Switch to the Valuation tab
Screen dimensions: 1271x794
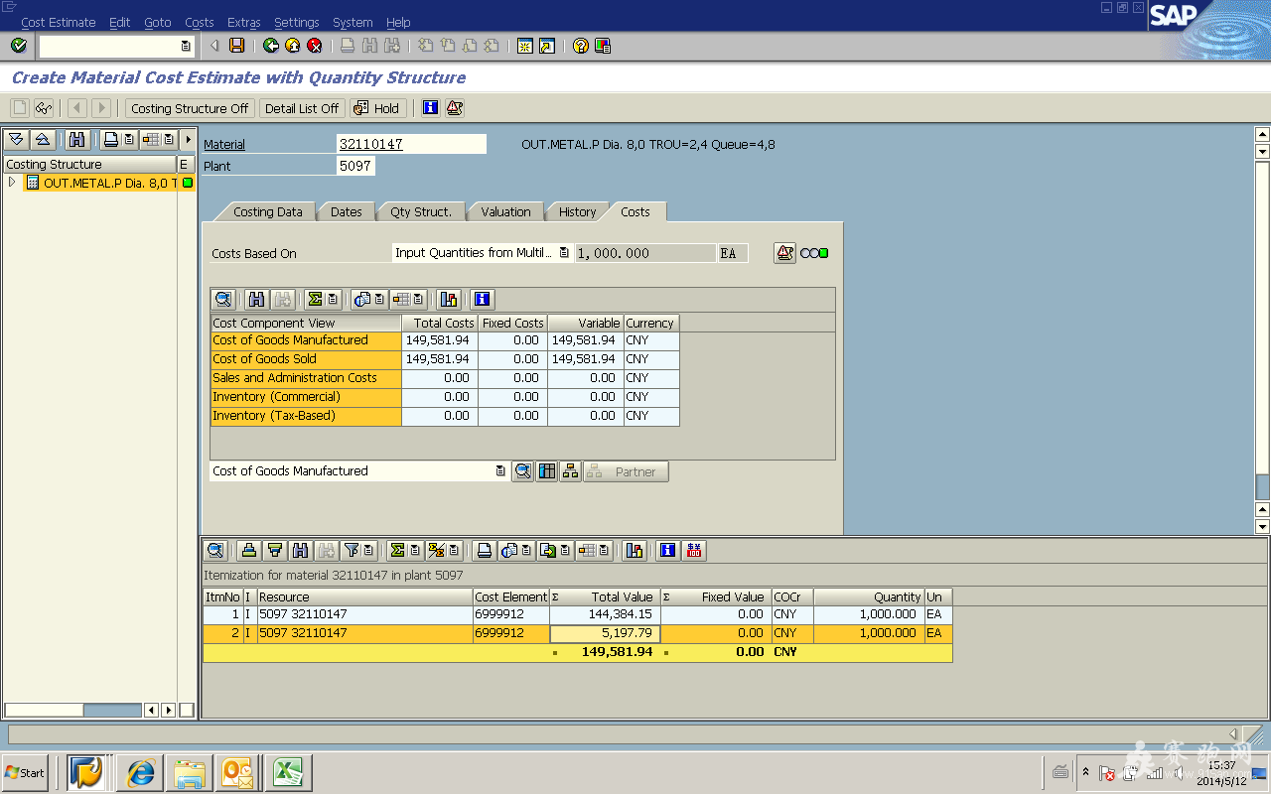pyautogui.click(x=505, y=211)
